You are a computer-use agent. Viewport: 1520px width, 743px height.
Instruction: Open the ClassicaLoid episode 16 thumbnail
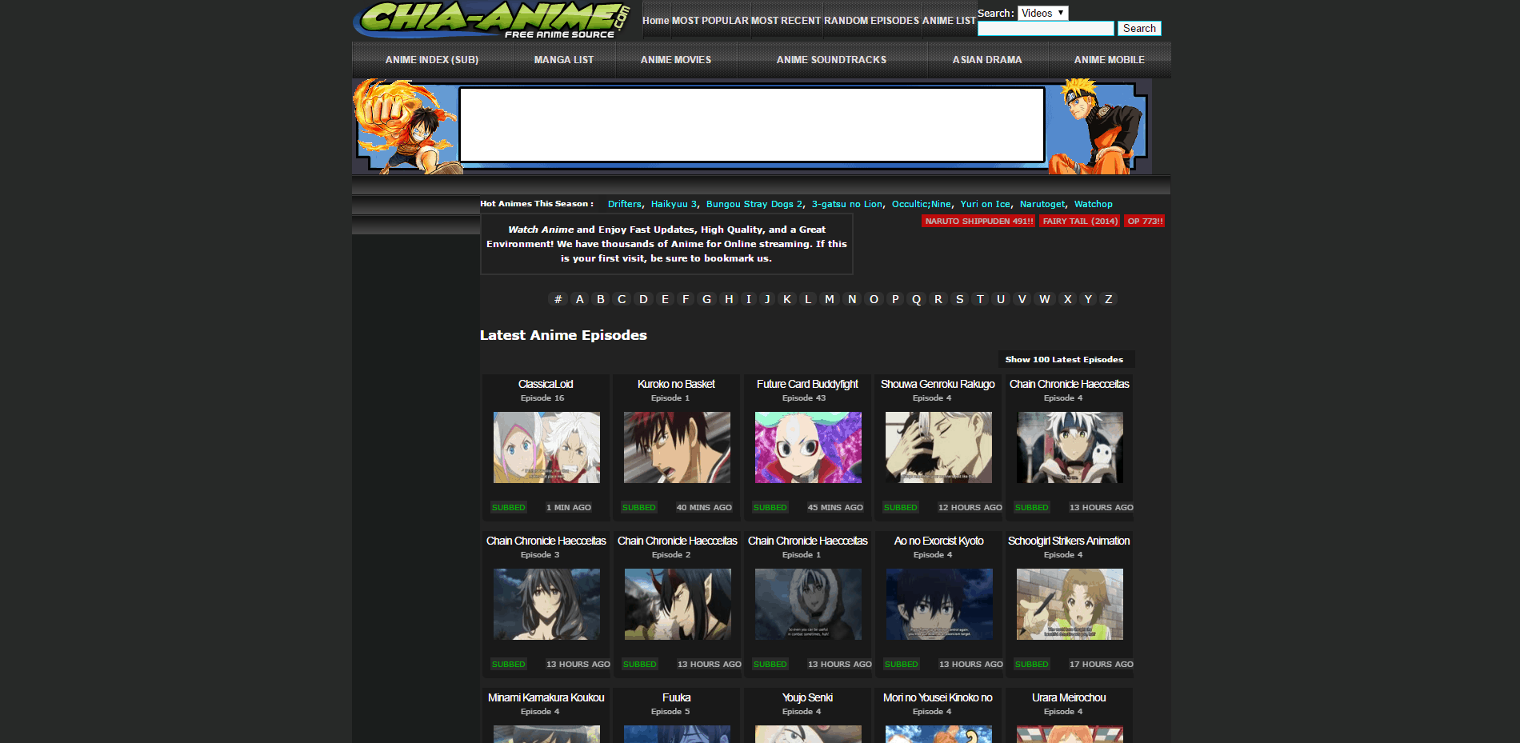[546, 447]
